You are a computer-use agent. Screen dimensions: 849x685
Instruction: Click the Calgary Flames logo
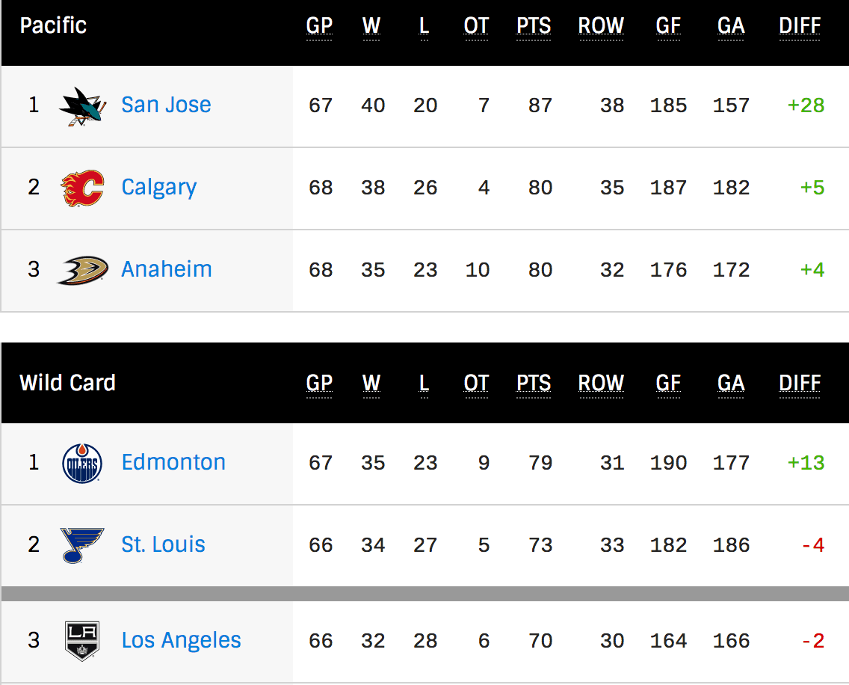point(82,188)
